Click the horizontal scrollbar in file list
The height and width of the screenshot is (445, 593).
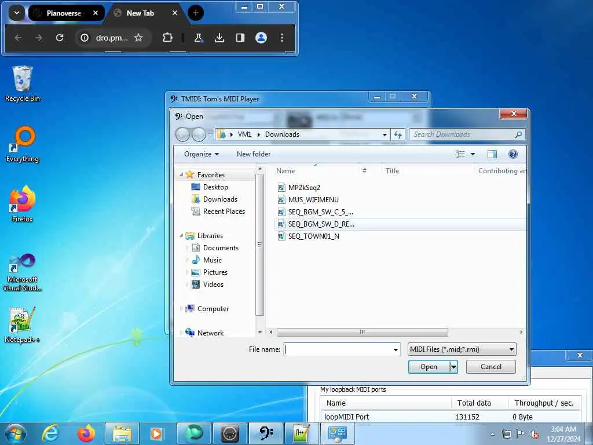[x=363, y=332]
